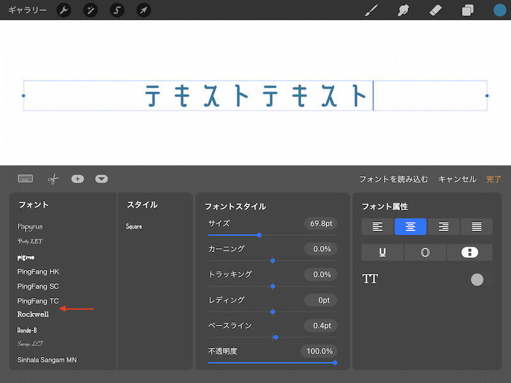Image resolution: width=511 pixels, height=383 pixels.
Task: Toggle vertical text attribute
Action: (469, 252)
